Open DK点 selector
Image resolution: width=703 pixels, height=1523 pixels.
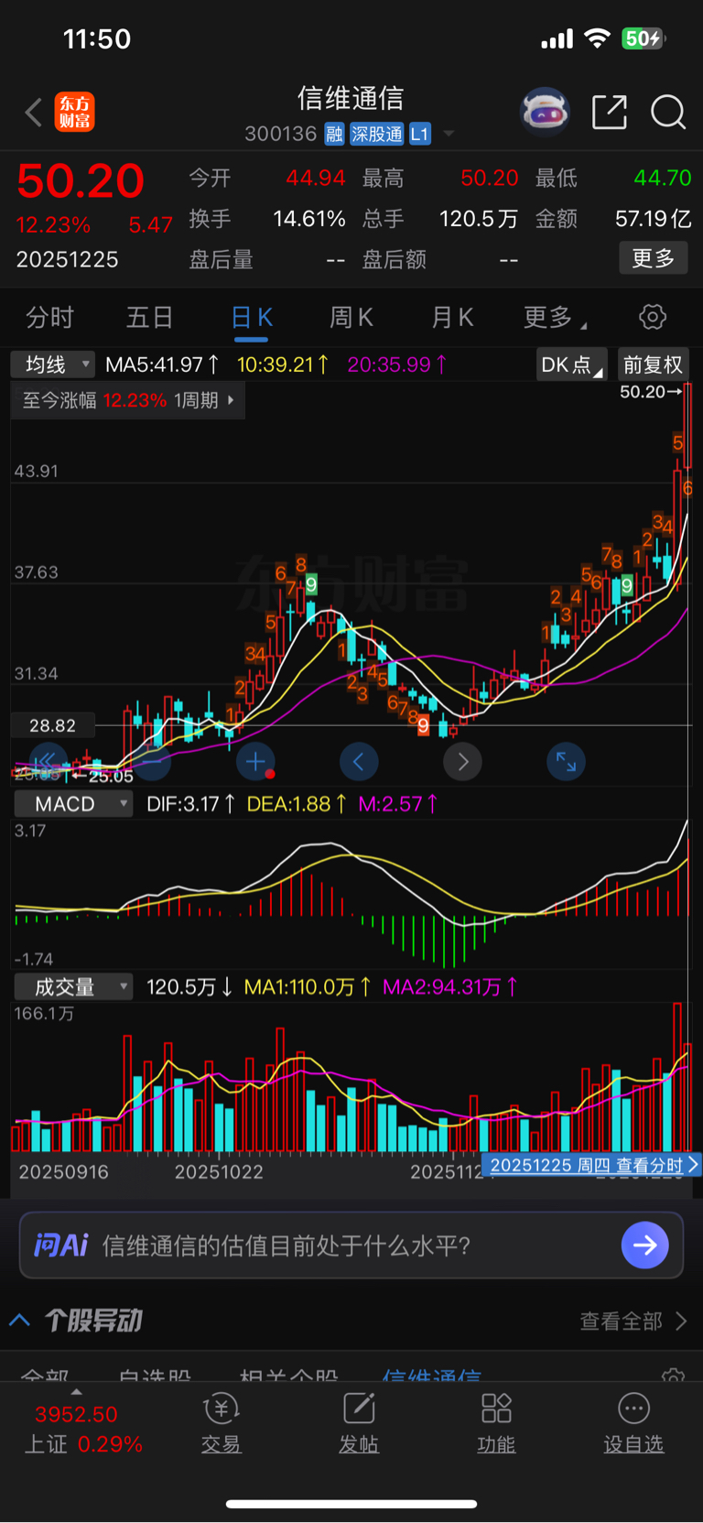tap(572, 364)
